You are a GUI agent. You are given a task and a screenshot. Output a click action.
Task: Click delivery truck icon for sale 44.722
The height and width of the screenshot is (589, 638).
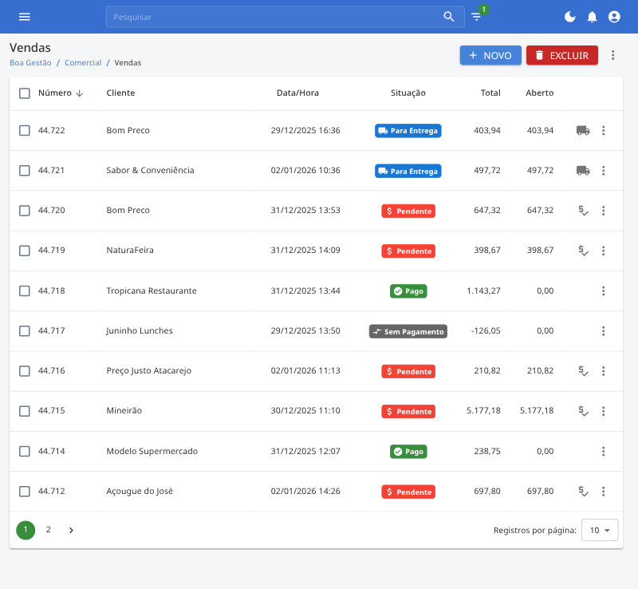coord(583,131)
